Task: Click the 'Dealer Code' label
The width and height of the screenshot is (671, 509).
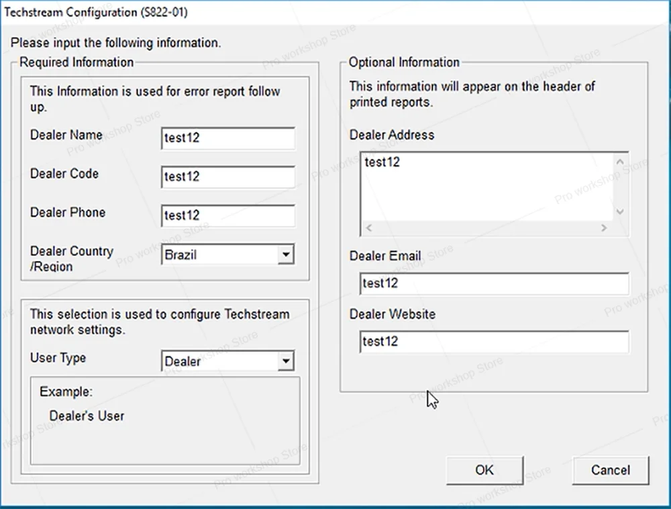Action: coord(64,173)
